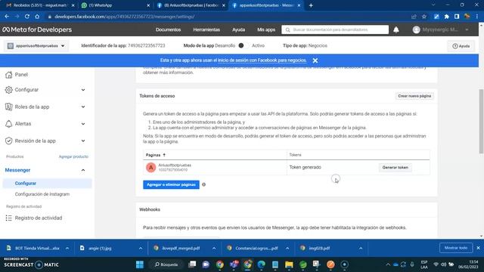Open a new browser tab with plus
The height and width of the screenshot is (272, 484).
[x=311, y=5]
